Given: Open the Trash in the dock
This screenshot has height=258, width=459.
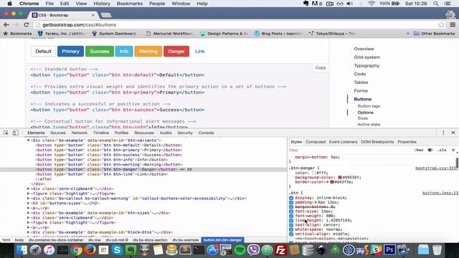Looking at the screenshot, I should click(437, 250).
